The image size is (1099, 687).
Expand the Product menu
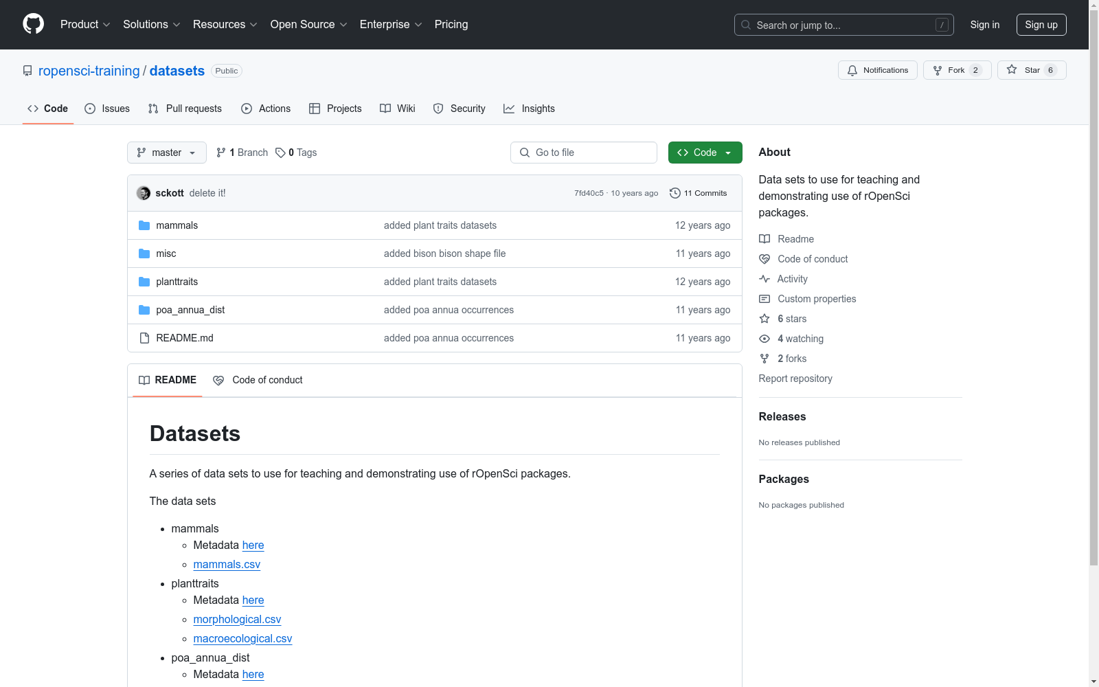85,24
